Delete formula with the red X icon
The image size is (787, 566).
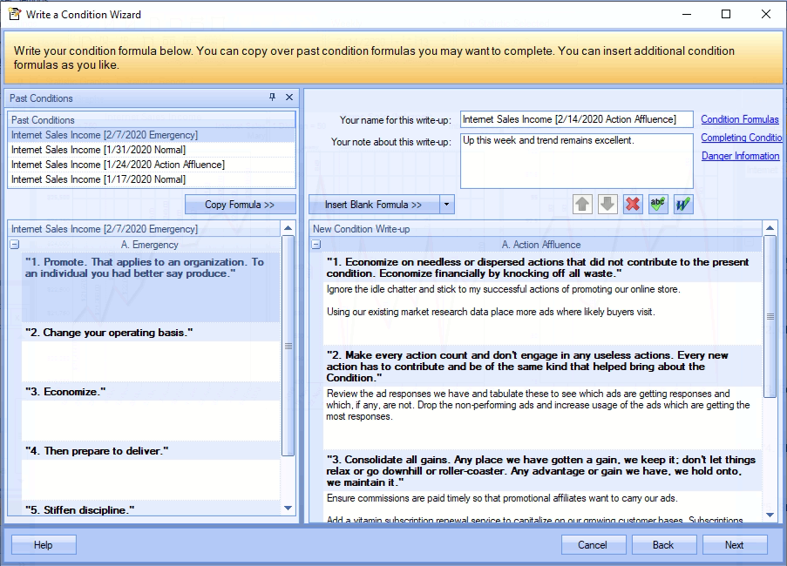[x=633, y=204]
